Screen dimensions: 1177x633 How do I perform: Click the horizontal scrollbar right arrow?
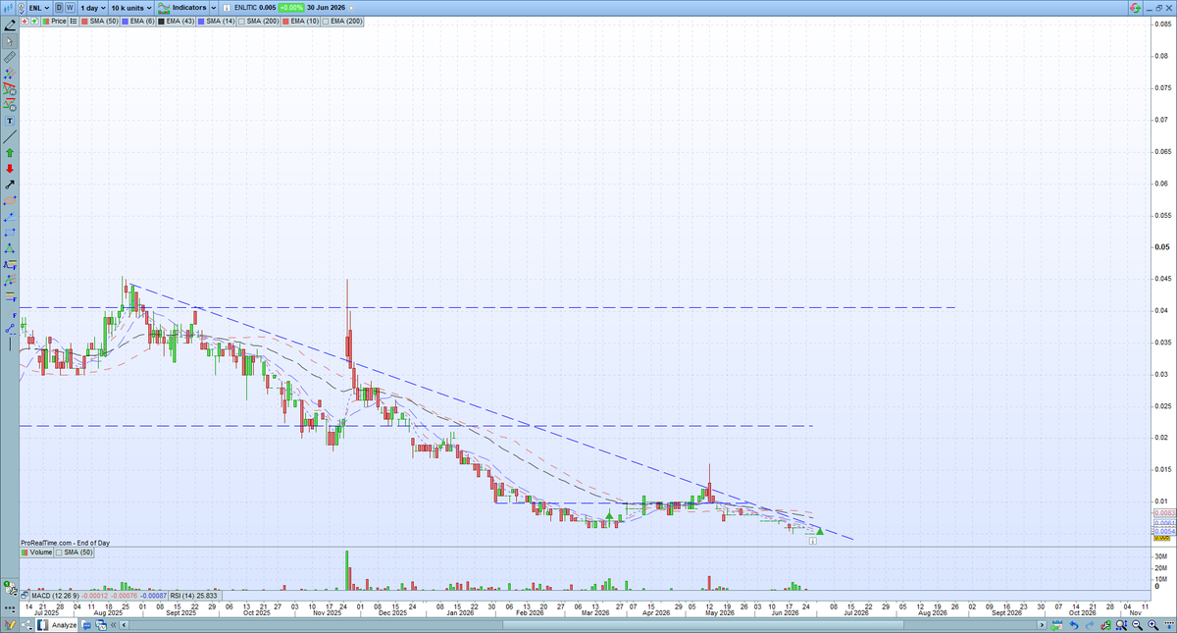pyautogui.click(x=1042, y=625)
